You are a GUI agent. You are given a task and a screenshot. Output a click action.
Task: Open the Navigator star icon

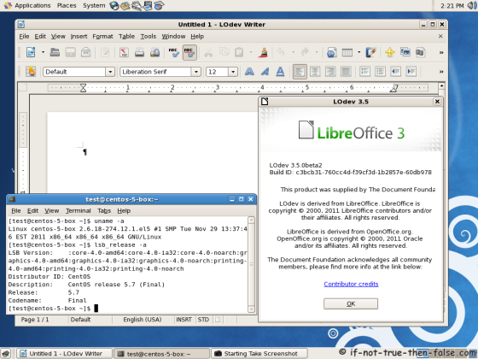coord(390,52)
